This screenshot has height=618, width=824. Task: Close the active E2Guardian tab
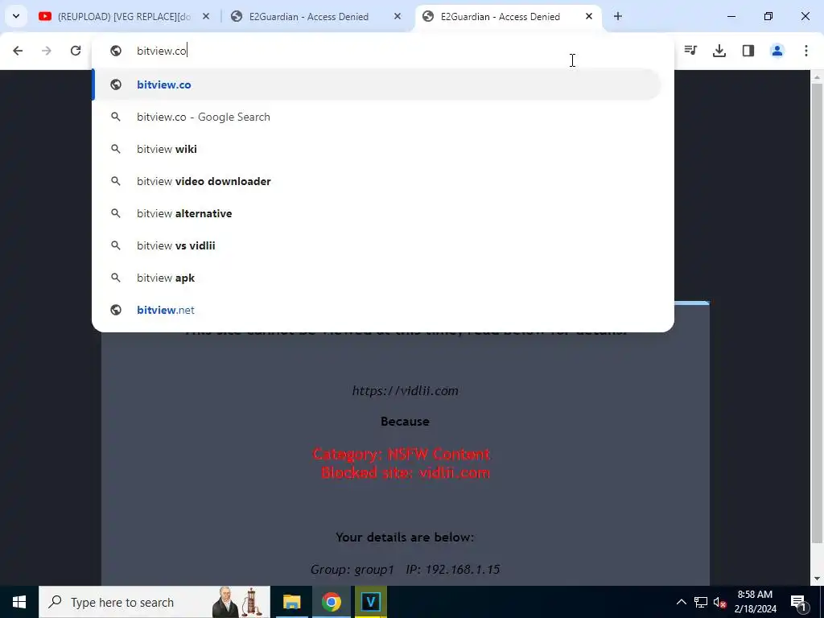[589, 16]
